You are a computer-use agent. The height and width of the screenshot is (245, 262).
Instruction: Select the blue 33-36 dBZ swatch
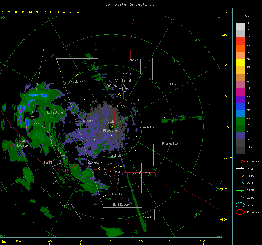[x=240, y=106]
